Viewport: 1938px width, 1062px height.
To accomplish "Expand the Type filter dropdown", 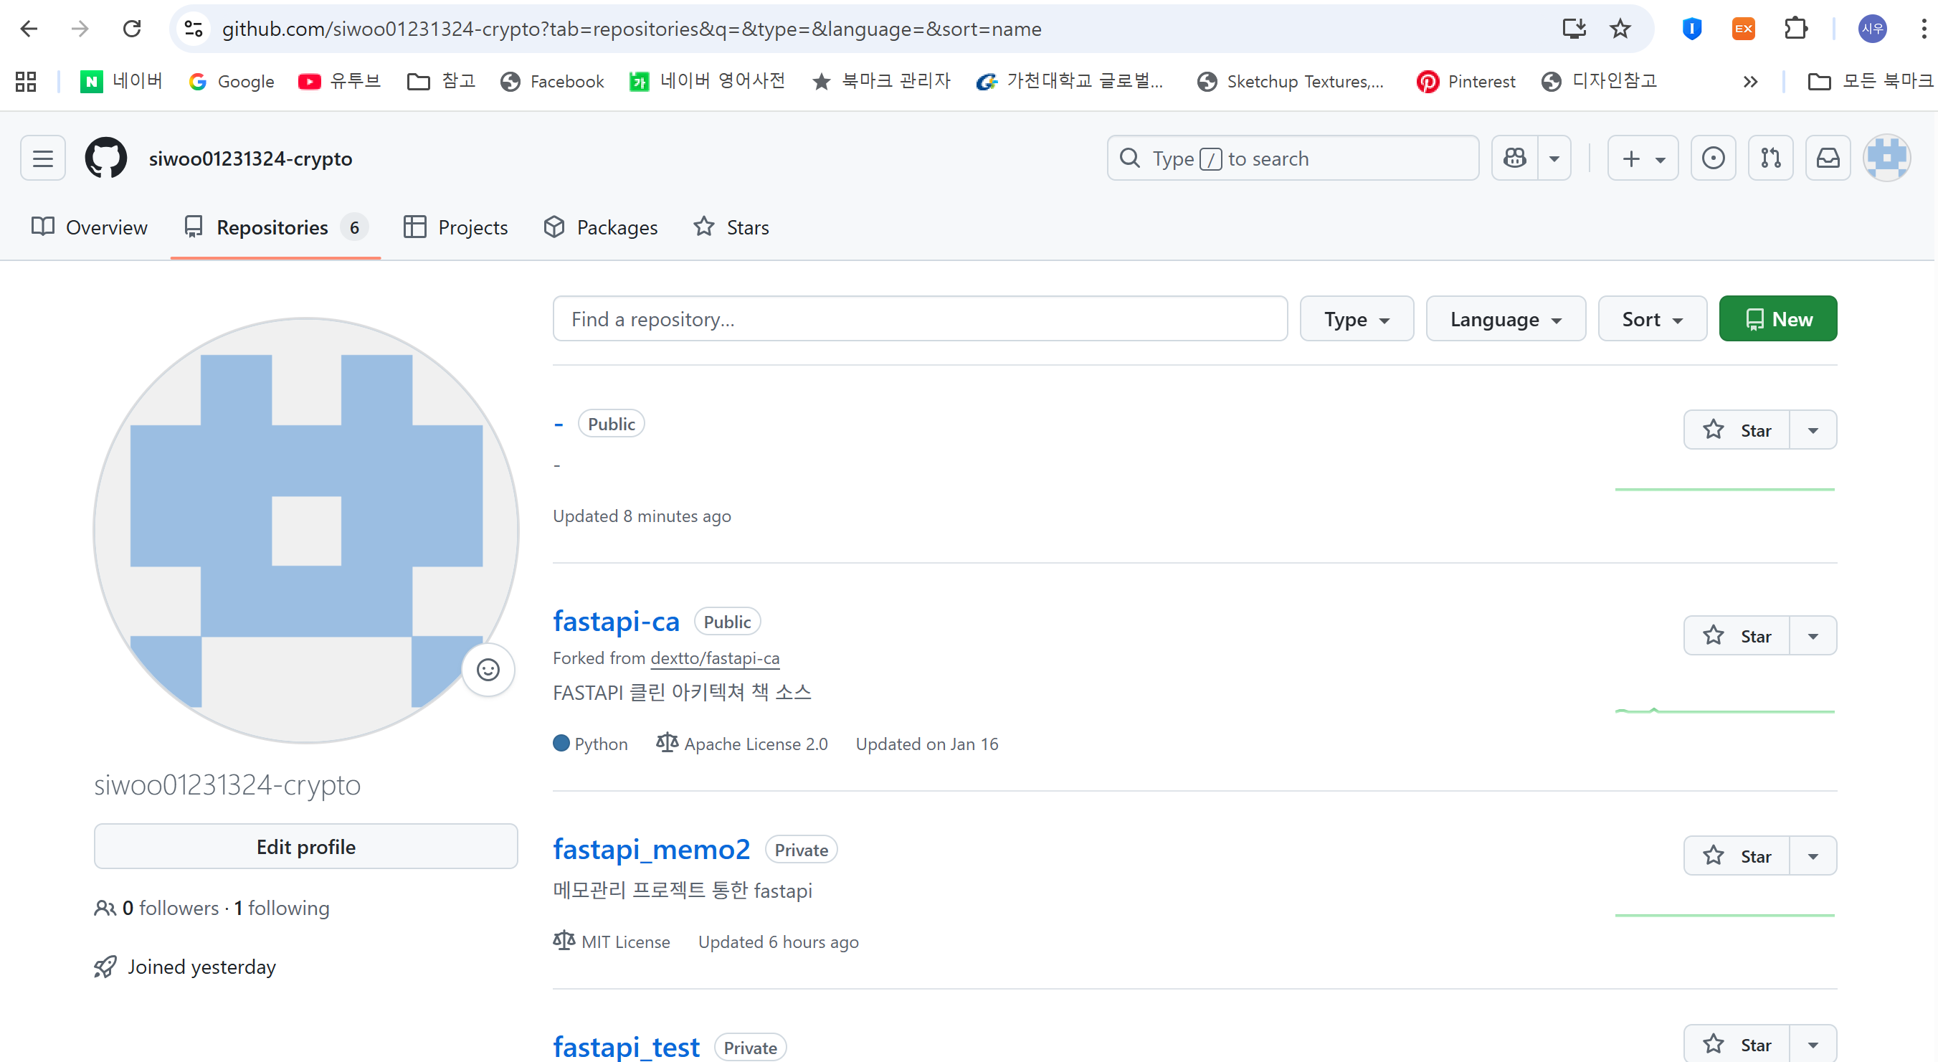I will 1357,319.
